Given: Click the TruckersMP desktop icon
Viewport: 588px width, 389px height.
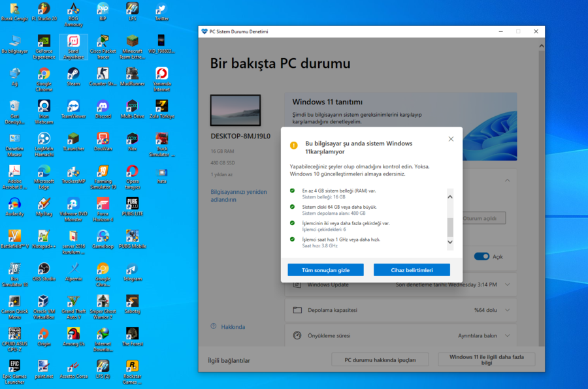Looking at the screenshot, I should click(x=73, y=175).
